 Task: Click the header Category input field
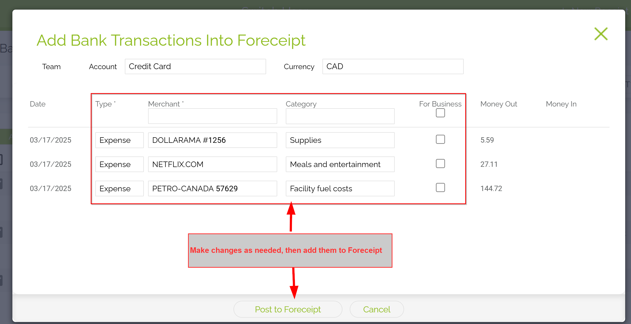340,116
